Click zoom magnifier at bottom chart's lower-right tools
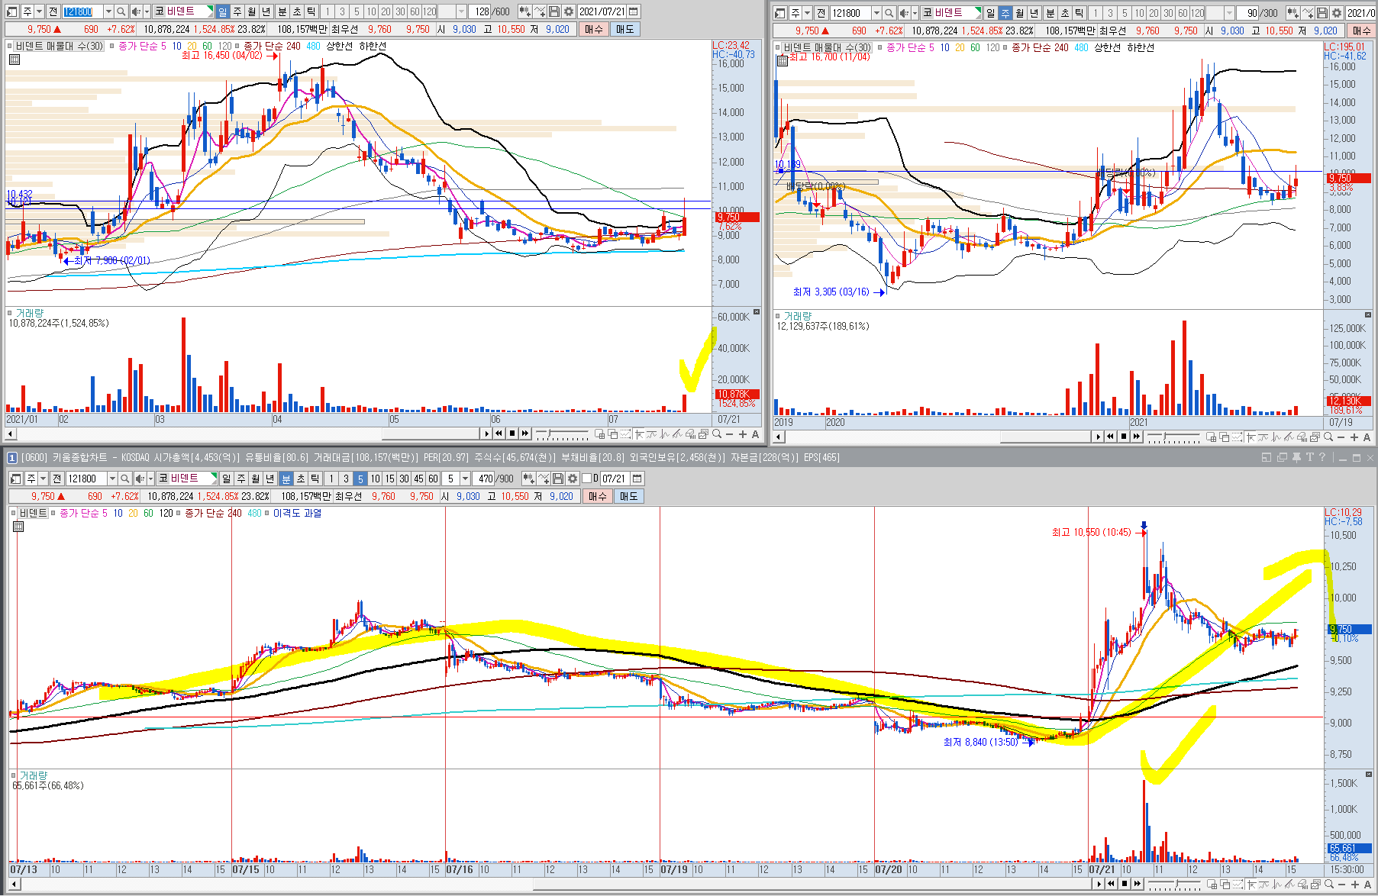Image resolution: width=1378 pixels, height=896 pixels. tap(1329, 884)
